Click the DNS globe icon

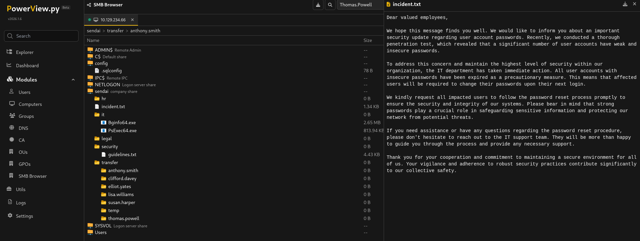point(12,128)
